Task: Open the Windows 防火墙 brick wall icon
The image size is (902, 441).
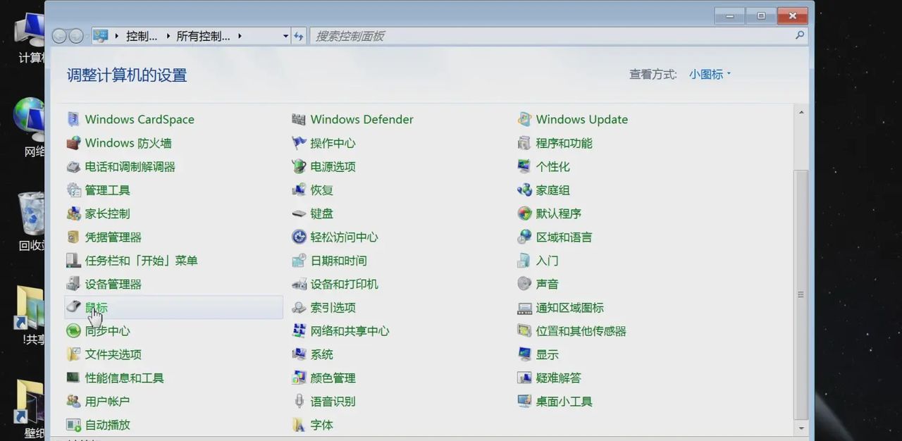Action: (x=73, y=143)
